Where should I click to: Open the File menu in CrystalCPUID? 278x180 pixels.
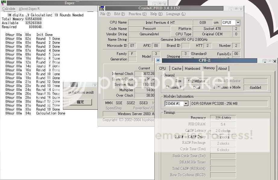[105, 14]
